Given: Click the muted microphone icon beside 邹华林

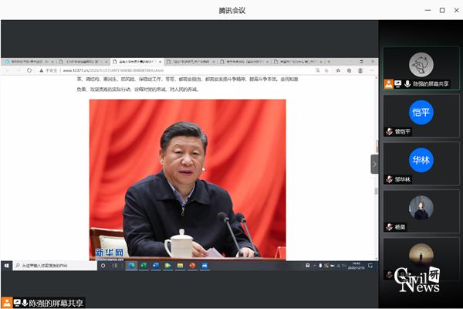Looking at the screenshot, I should point(390,179).
